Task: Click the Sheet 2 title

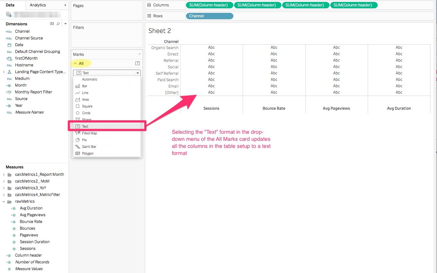Action: pyautogui.click(x=159, y=30)
